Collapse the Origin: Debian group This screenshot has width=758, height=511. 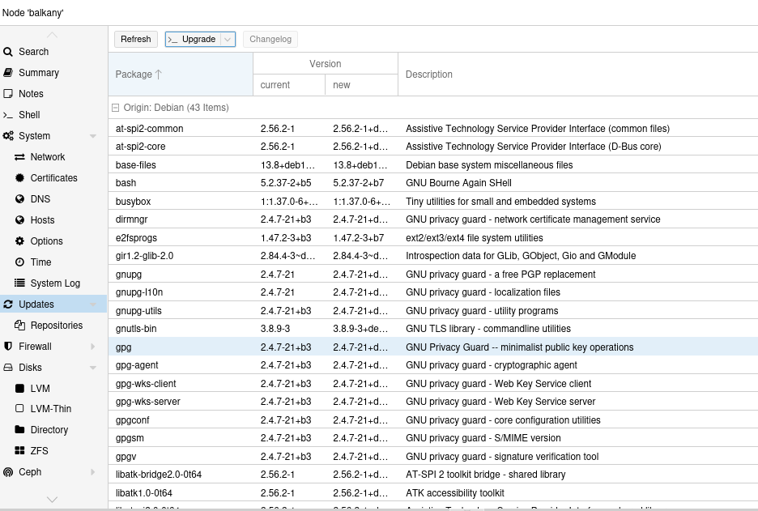(x=115, y=108)
